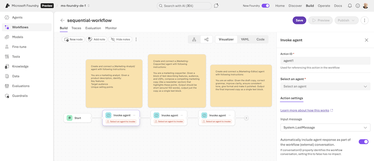Click the back arrow beside sequential-workflow

click(x=62, y=20)
